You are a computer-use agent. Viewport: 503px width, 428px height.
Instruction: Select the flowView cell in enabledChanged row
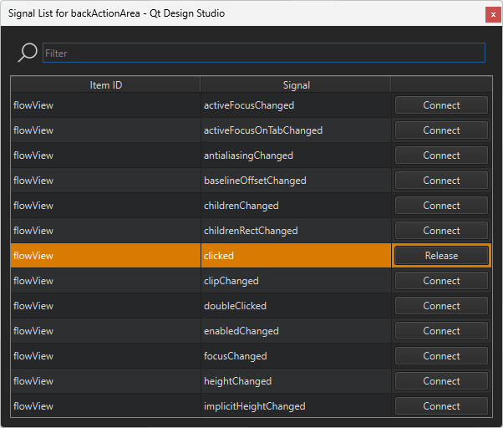click(33, 331)
